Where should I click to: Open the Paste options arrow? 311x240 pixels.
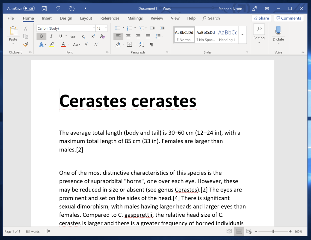click(x=13, y=44)
